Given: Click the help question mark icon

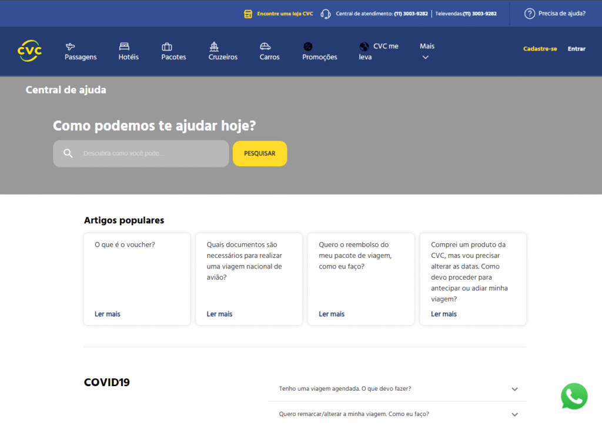Looking at the screenshot, I should 530,14.
